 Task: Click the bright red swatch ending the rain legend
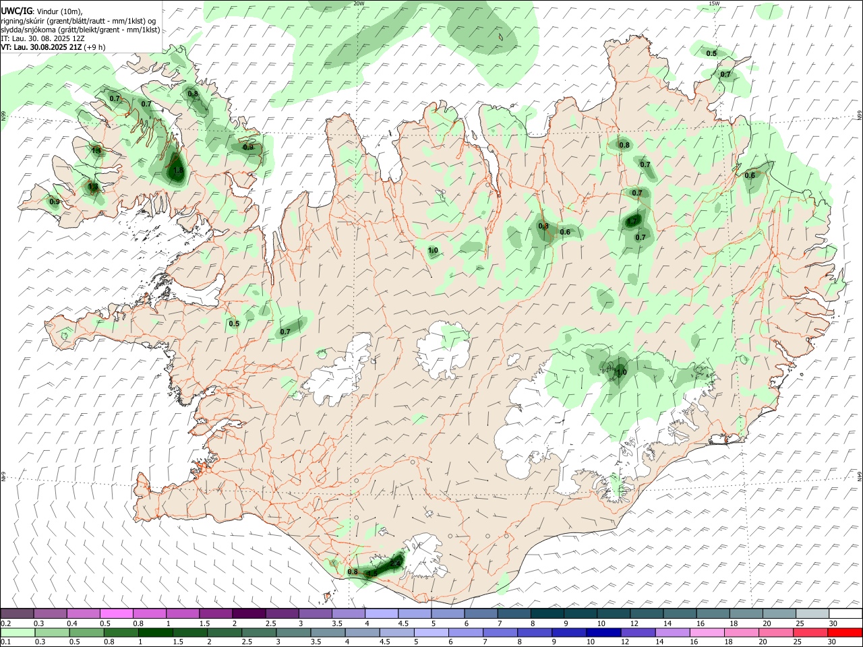pyautogui.click(x=845, y=632)
